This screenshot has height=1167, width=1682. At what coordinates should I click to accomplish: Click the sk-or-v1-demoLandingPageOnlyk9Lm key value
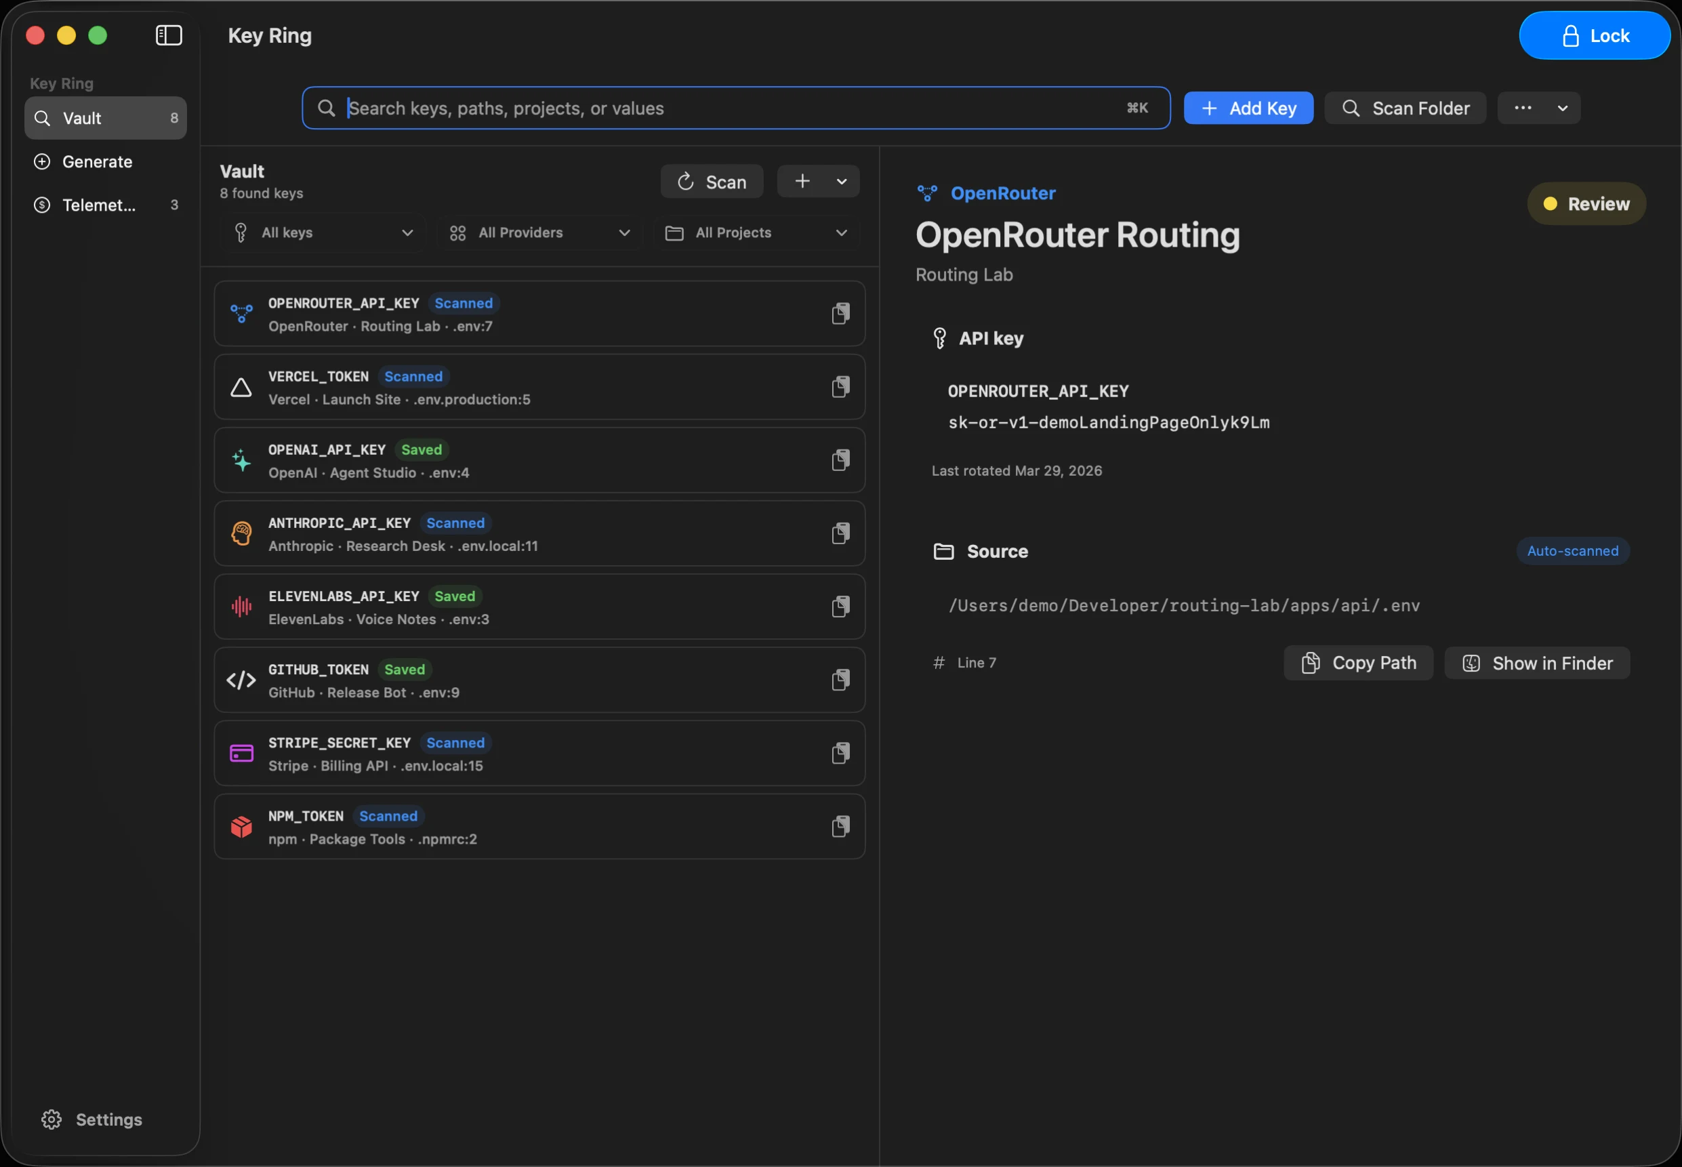1108,423
